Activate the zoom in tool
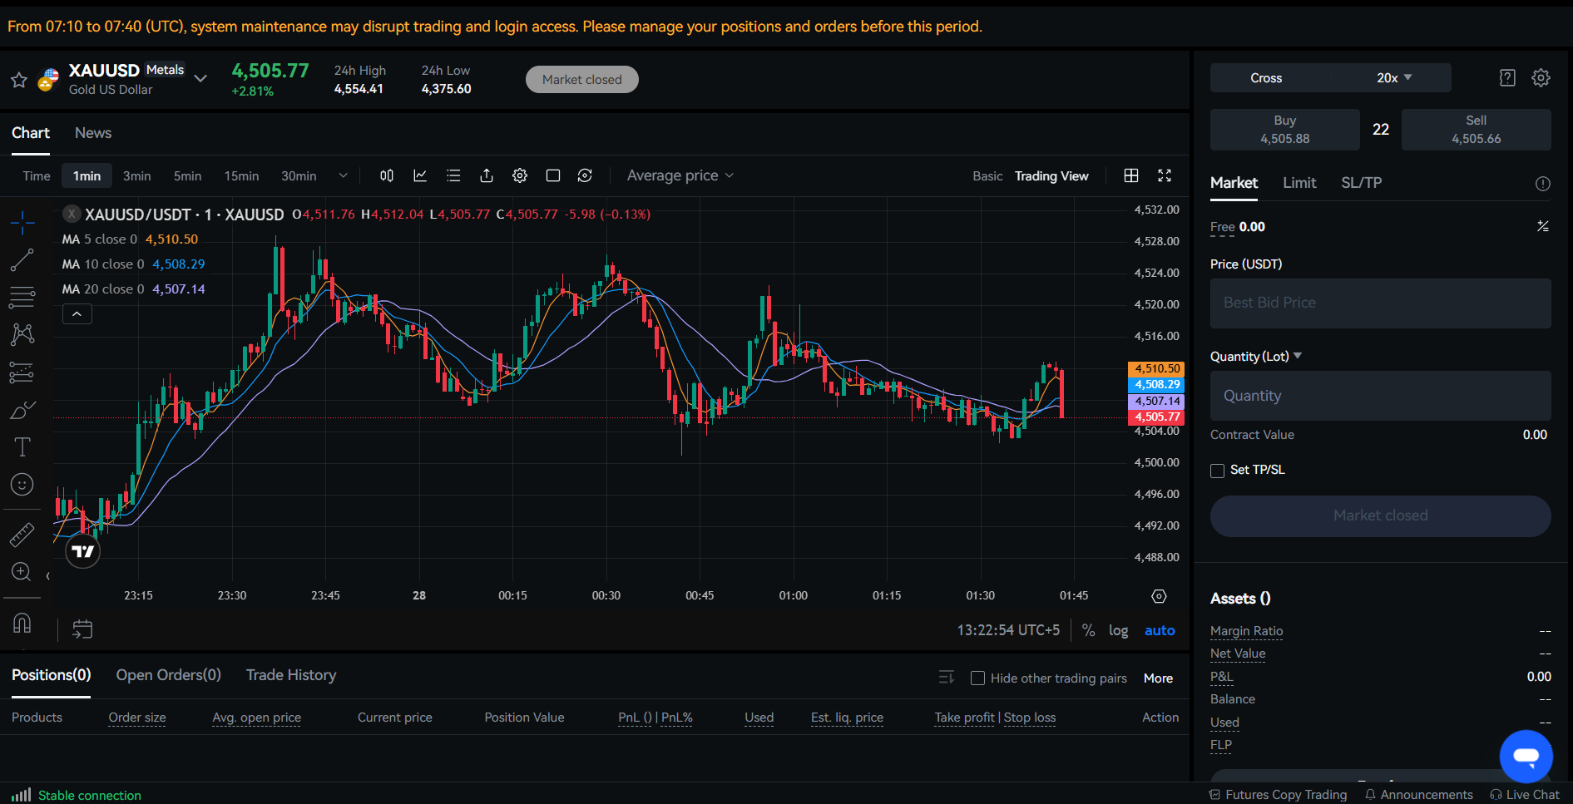 (22, 572)
